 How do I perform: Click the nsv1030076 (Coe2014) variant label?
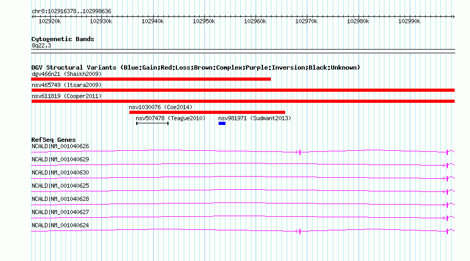(161, 107)
